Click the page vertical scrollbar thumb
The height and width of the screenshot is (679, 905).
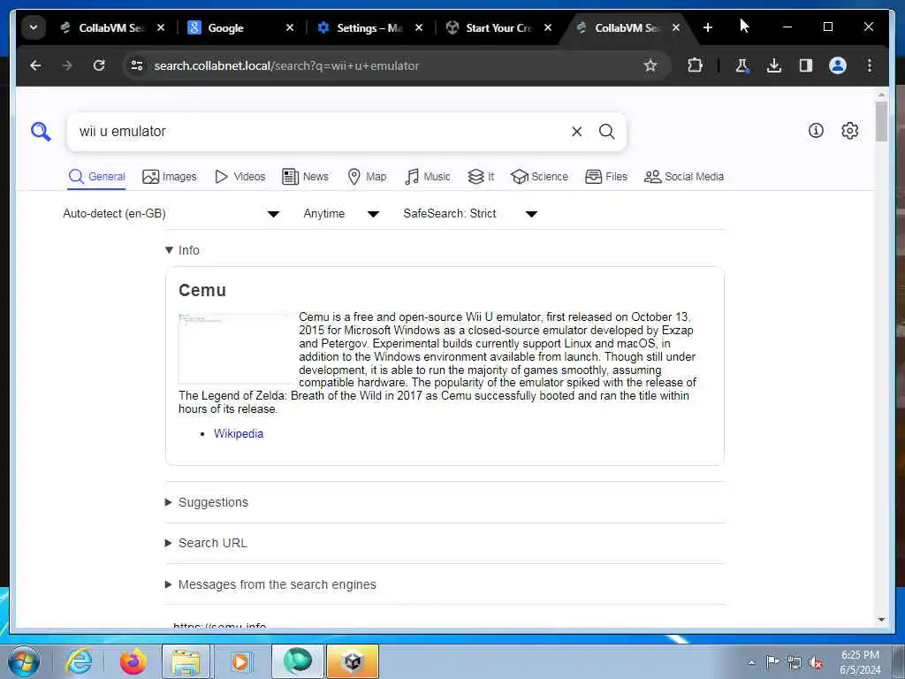(x=881, y=122)
